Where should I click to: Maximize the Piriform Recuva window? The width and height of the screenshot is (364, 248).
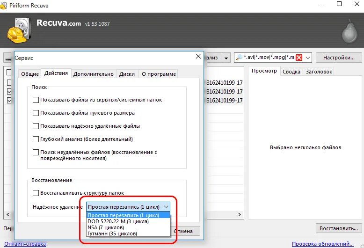tap(339, 4)
